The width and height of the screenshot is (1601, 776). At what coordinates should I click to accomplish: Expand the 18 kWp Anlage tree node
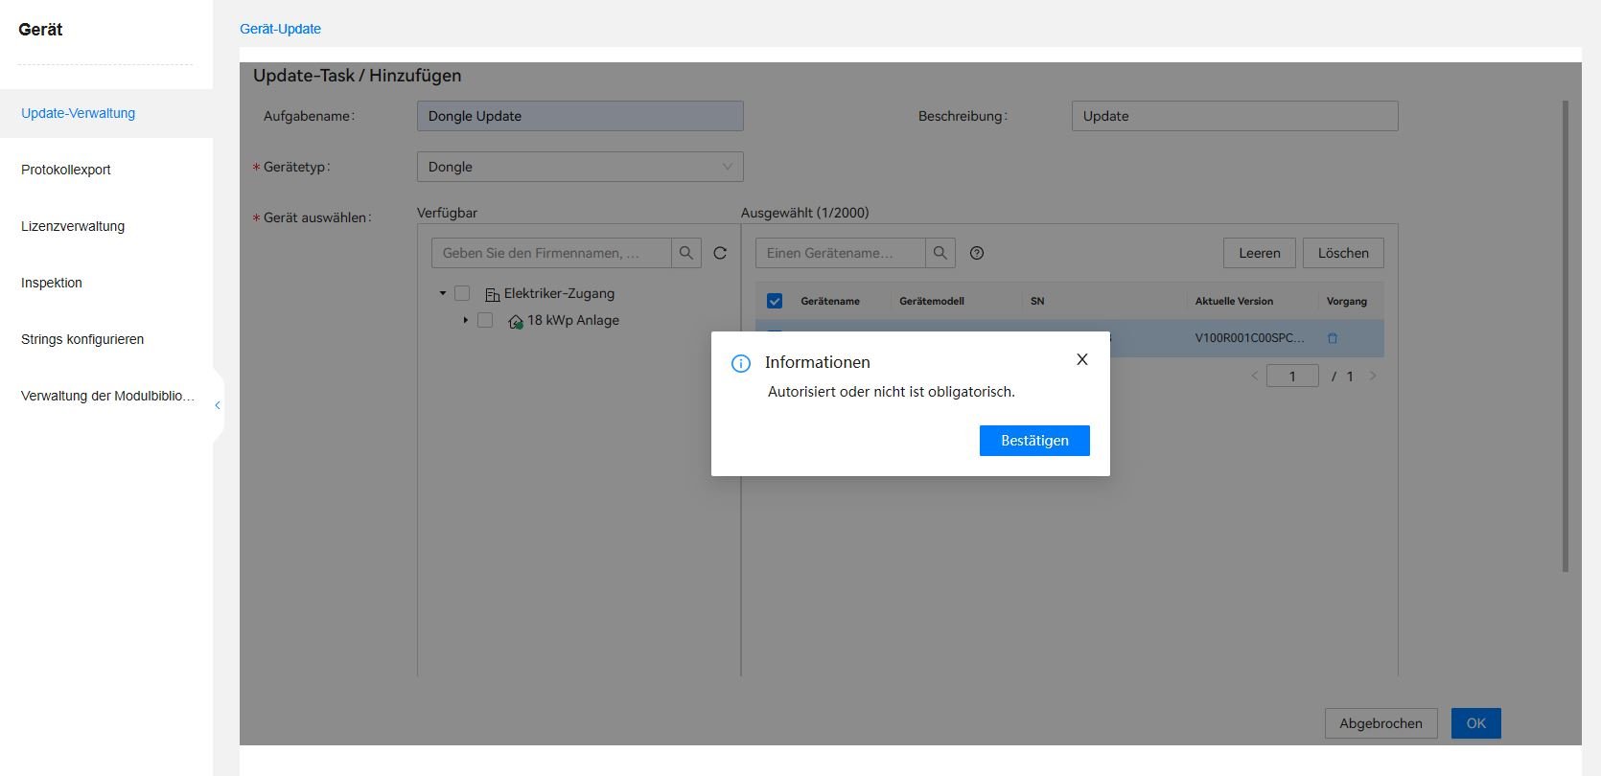coord(465,320)
